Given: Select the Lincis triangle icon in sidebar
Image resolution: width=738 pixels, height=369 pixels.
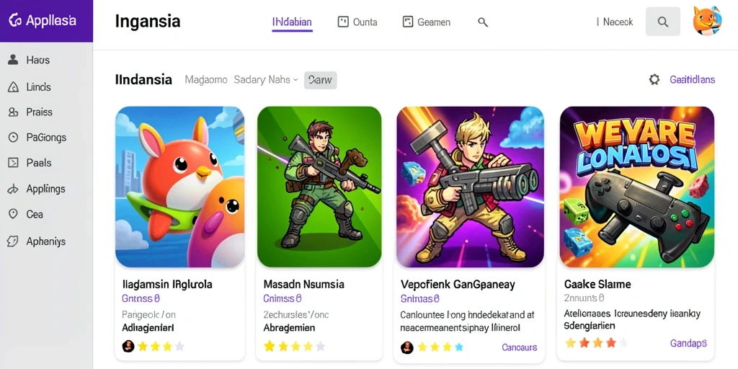Looking at the screenshot, I should coord(13,87).
